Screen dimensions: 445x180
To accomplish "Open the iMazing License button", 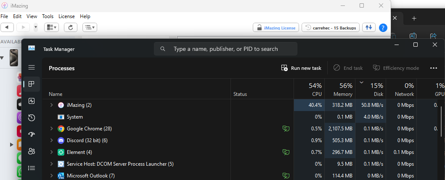I will pyautogui.click(x=276, y=27).
